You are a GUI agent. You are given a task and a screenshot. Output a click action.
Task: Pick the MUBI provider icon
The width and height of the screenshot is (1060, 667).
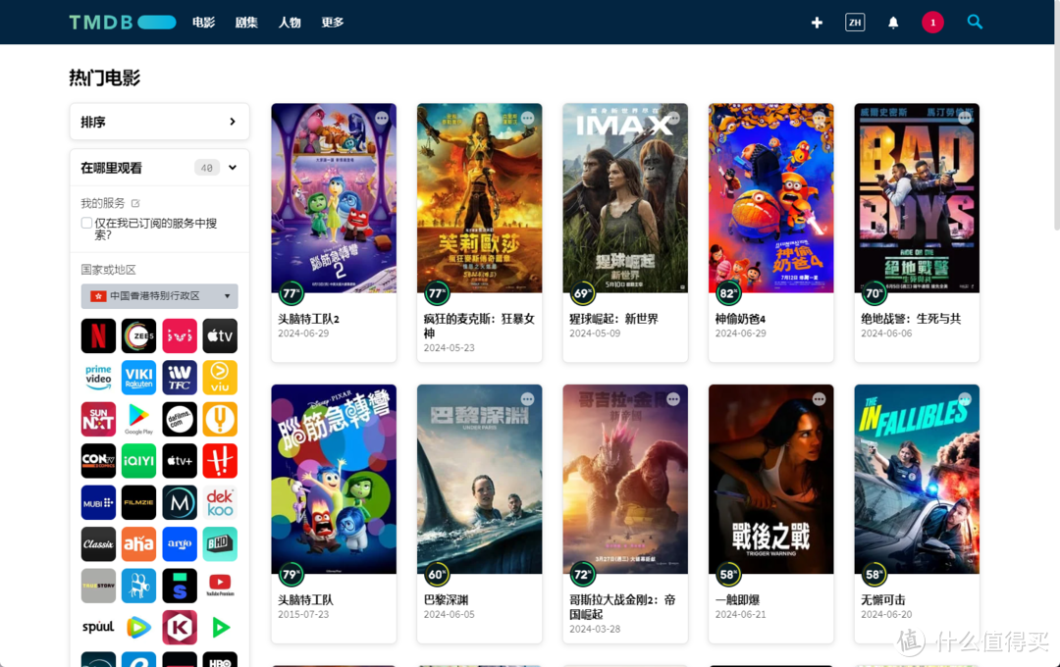[99, 503]
